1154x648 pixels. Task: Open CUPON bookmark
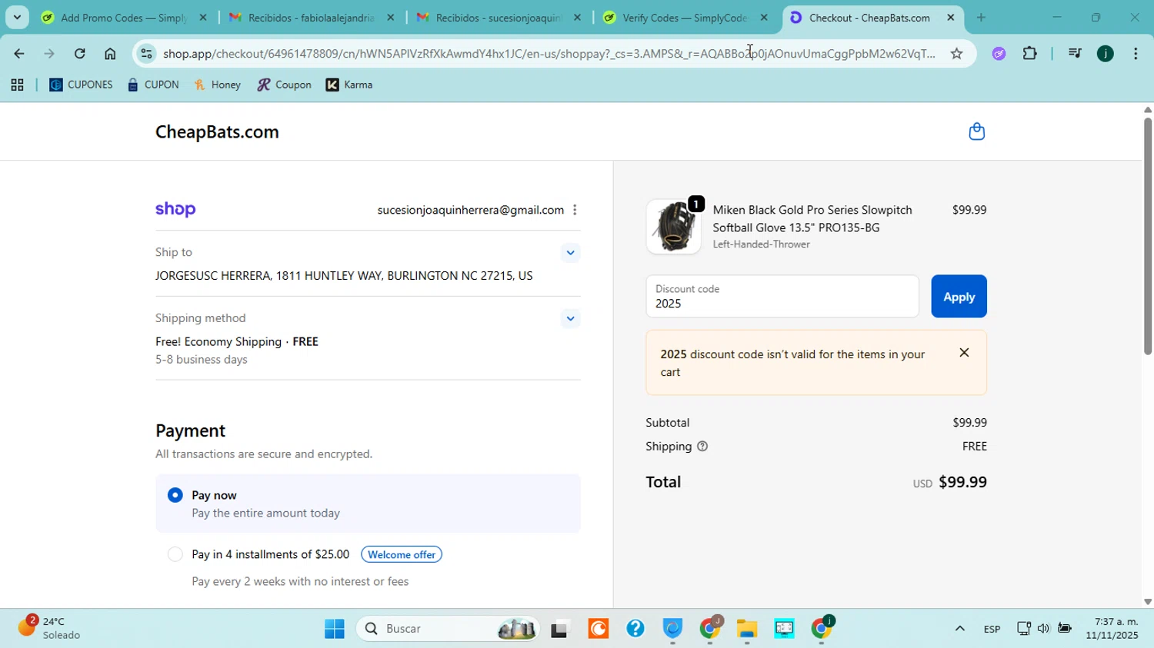153,85
